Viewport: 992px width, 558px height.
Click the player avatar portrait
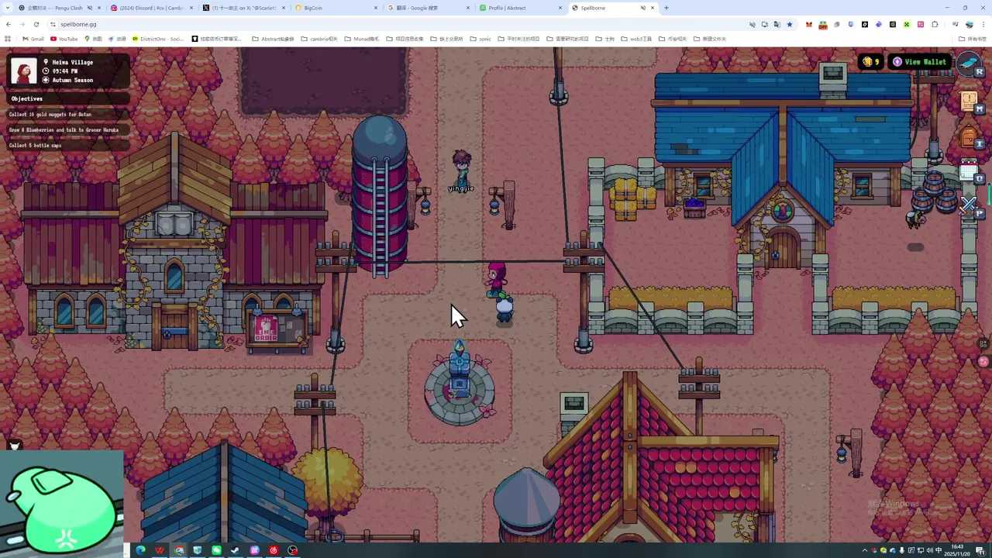click(24, 71)
